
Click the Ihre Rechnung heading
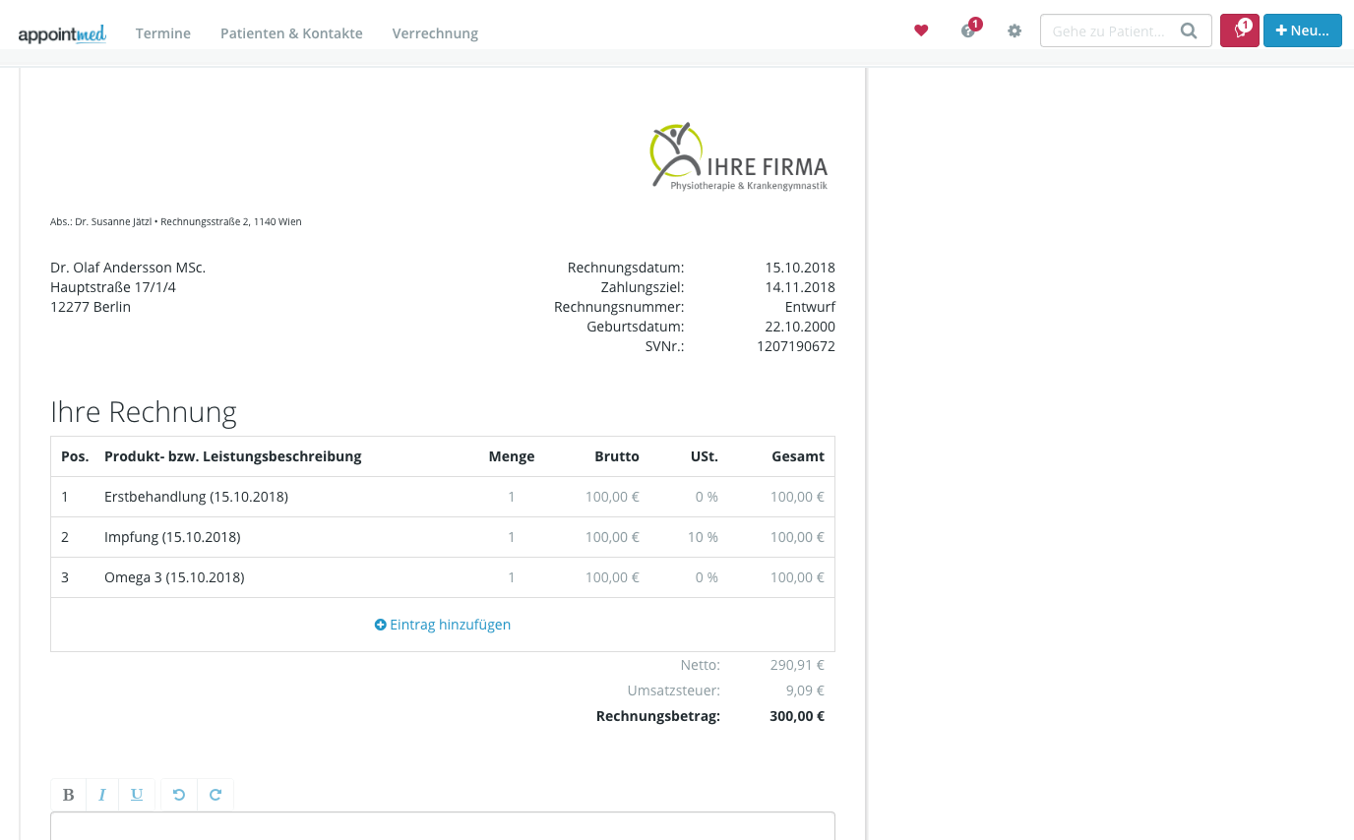point(144,411)
